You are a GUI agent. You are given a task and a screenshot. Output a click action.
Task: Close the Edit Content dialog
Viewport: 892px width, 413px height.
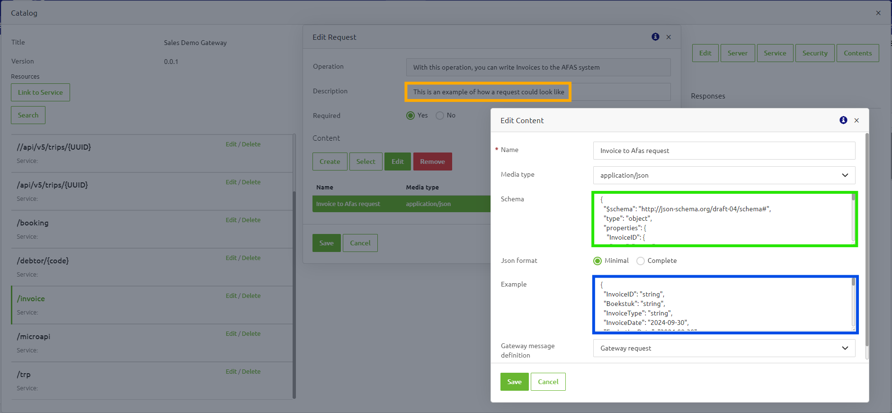pyautogui.click(x=856, y=120)
